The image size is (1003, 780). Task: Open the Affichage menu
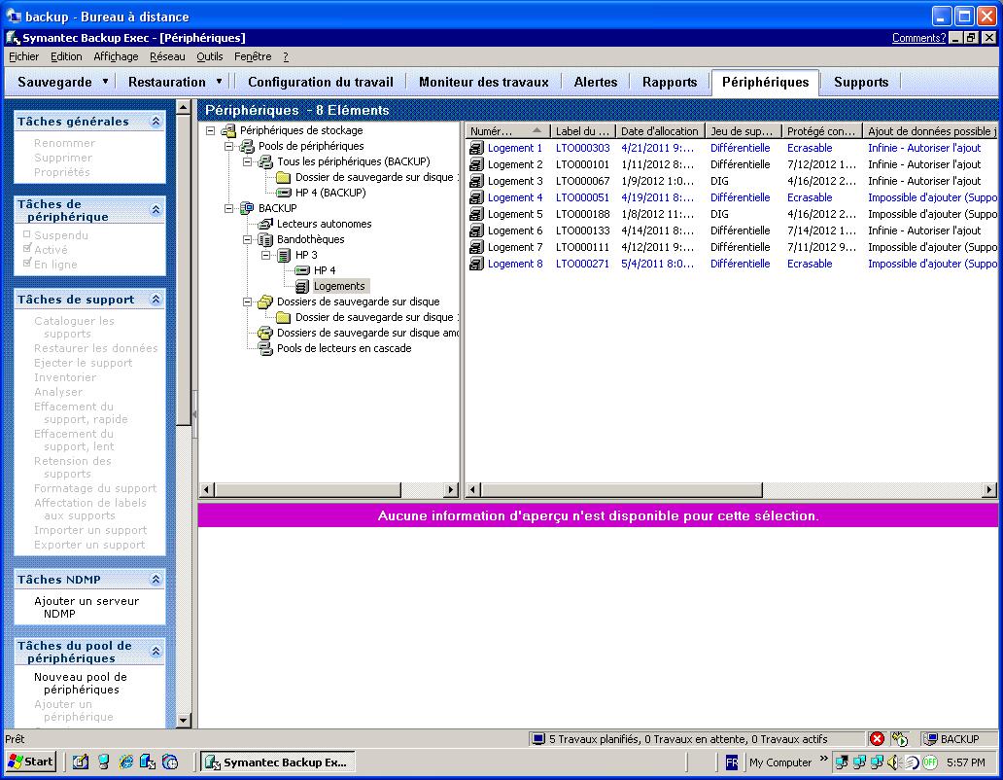pyautogui.click(x=116, y=57)
